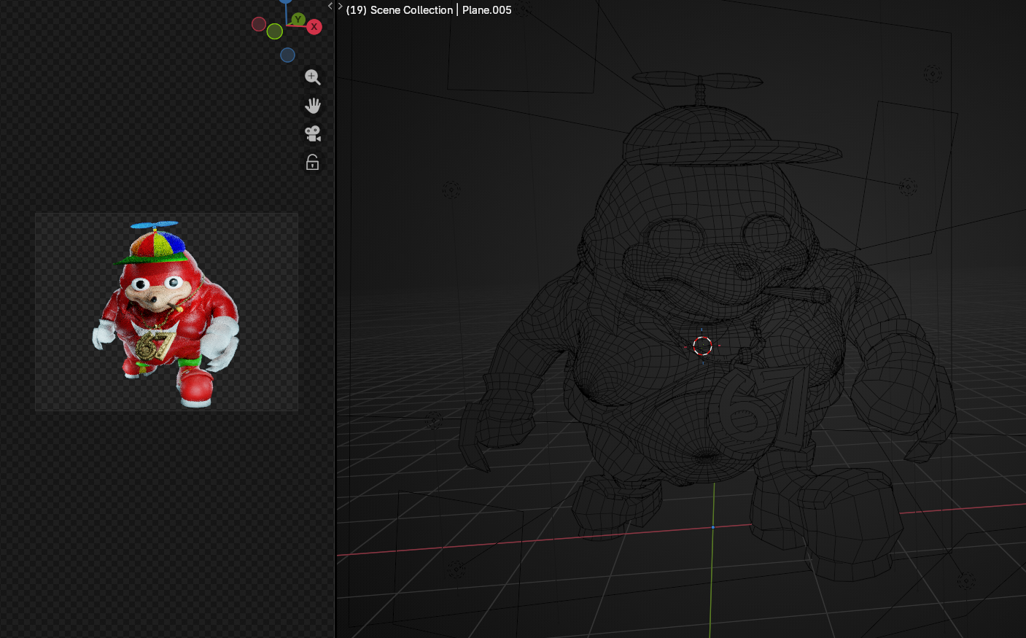Click the rendered character preview image
1026x638 pixels.
tap(166, 311)
